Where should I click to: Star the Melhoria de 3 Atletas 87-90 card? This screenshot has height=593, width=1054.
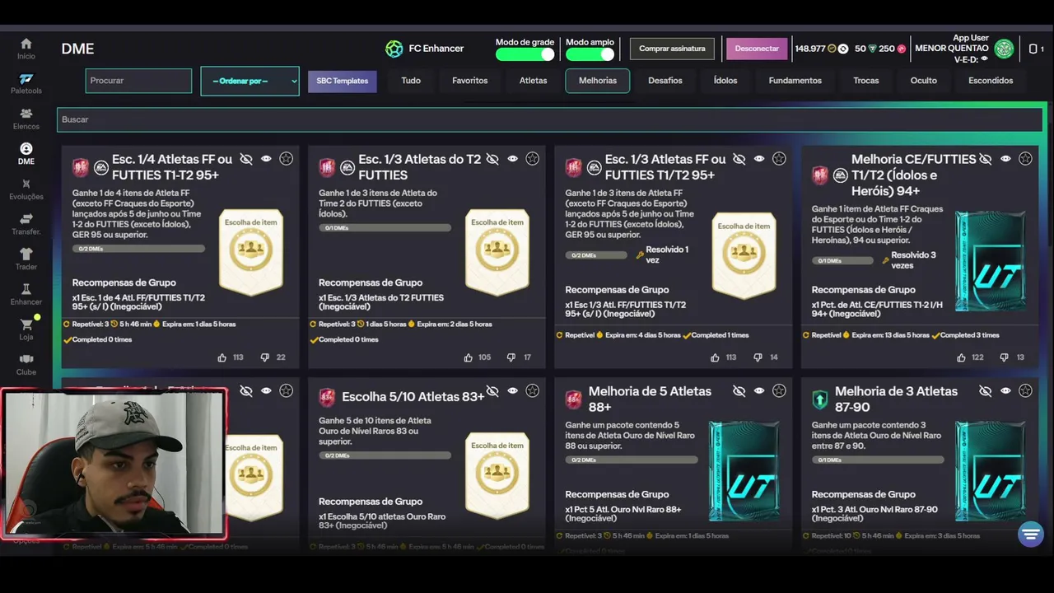click(1025, 390)
